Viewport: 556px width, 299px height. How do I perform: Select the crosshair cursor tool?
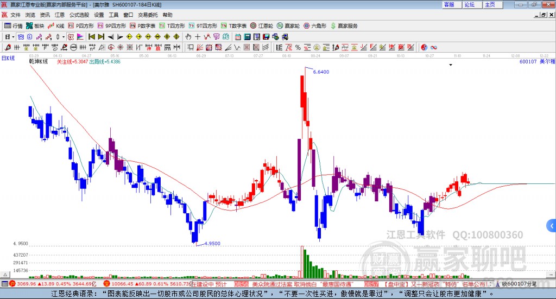coord(198,37)
